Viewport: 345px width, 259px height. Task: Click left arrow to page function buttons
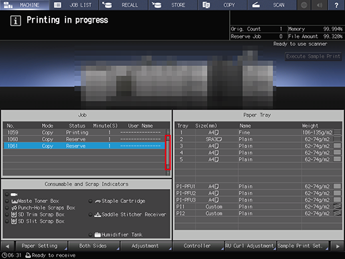(x=7, y=246)
